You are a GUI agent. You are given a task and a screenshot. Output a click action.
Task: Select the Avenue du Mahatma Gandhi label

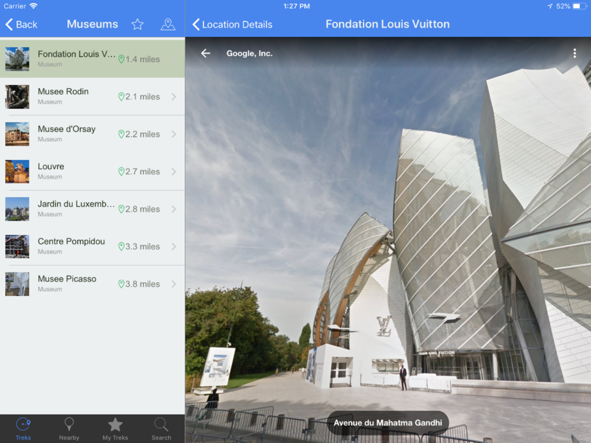pos(388,423)
